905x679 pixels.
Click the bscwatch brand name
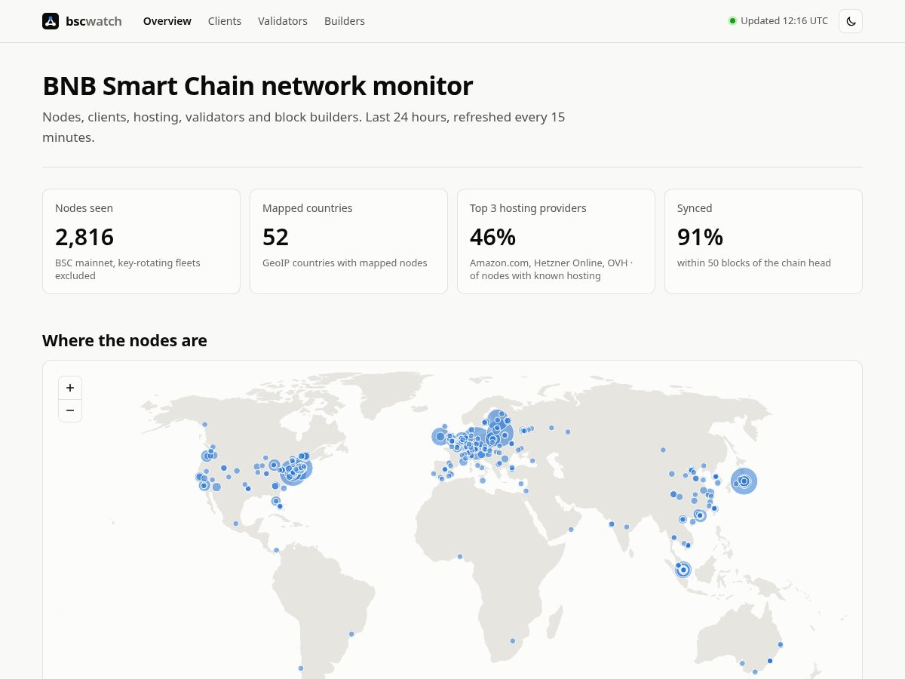coord(94,21)
